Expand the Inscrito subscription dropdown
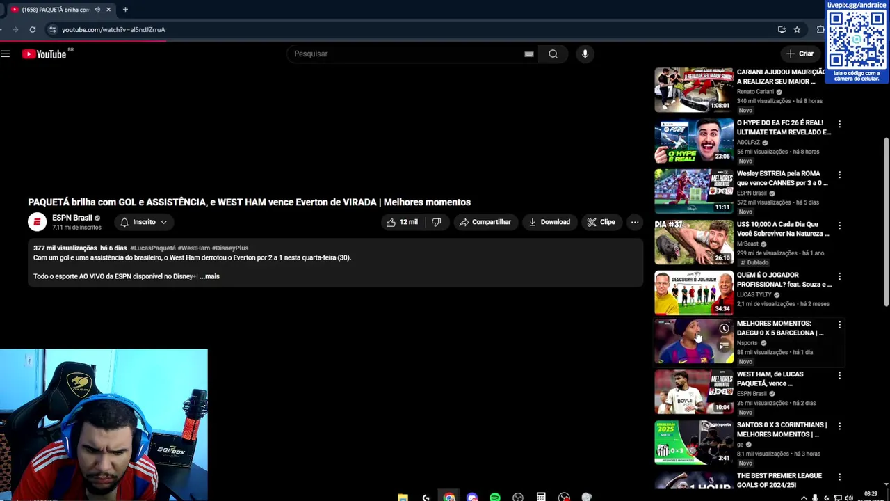Image resolution: width=890 pixels, height=501 pixels. (143, 222)
